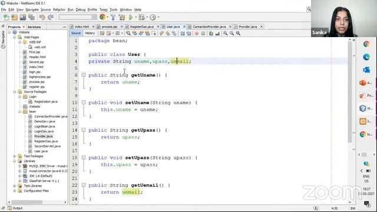
Task: Click the New Project toolbar icon
Action: (x=15, y=17)
